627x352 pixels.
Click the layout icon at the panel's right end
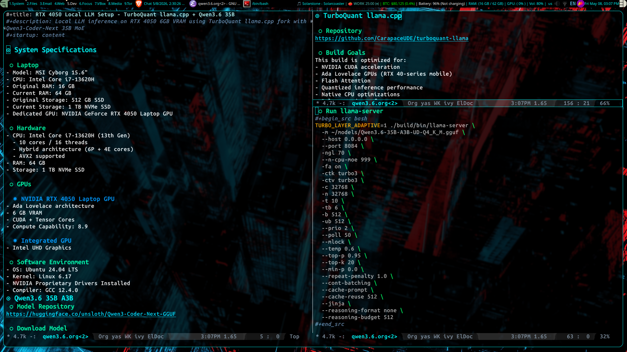coord(623,4)
